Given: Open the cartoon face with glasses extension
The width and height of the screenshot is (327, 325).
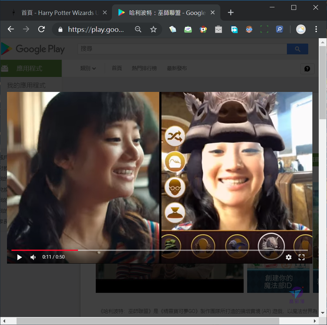Looking at the screenshot, I should [x=249, y=29].
